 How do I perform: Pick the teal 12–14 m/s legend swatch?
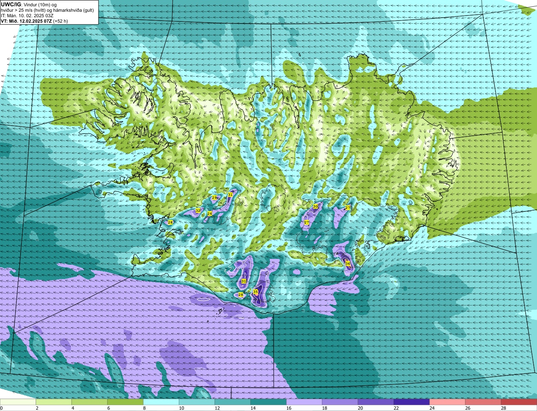[233, 402]
